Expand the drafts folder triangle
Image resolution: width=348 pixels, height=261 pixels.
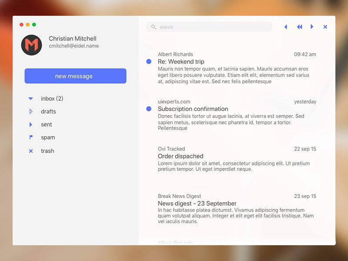pos(30,112)
